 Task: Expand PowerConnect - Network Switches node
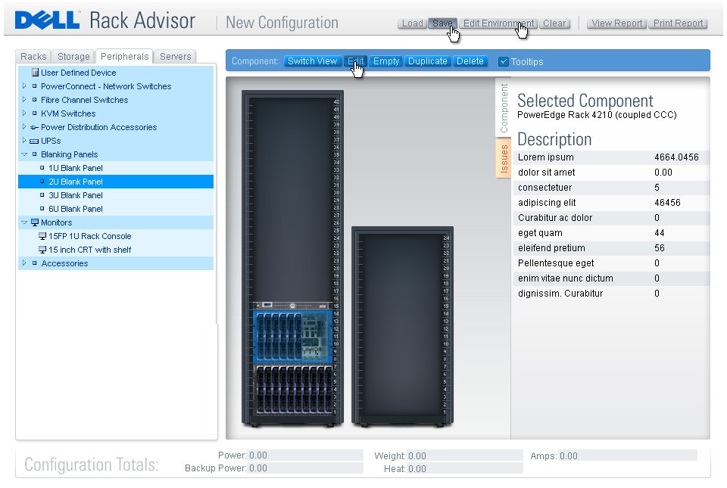24,86
